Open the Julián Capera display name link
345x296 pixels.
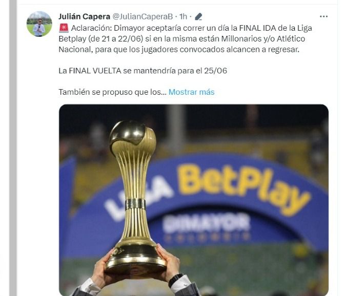[84, 16]
